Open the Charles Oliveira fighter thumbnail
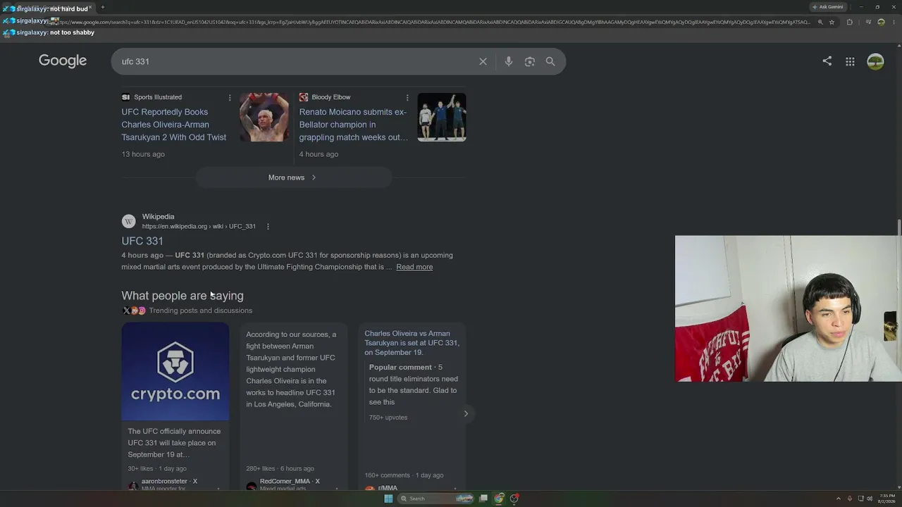The width and height of the screenshot is (902, 507). click(x=264, y=117)
